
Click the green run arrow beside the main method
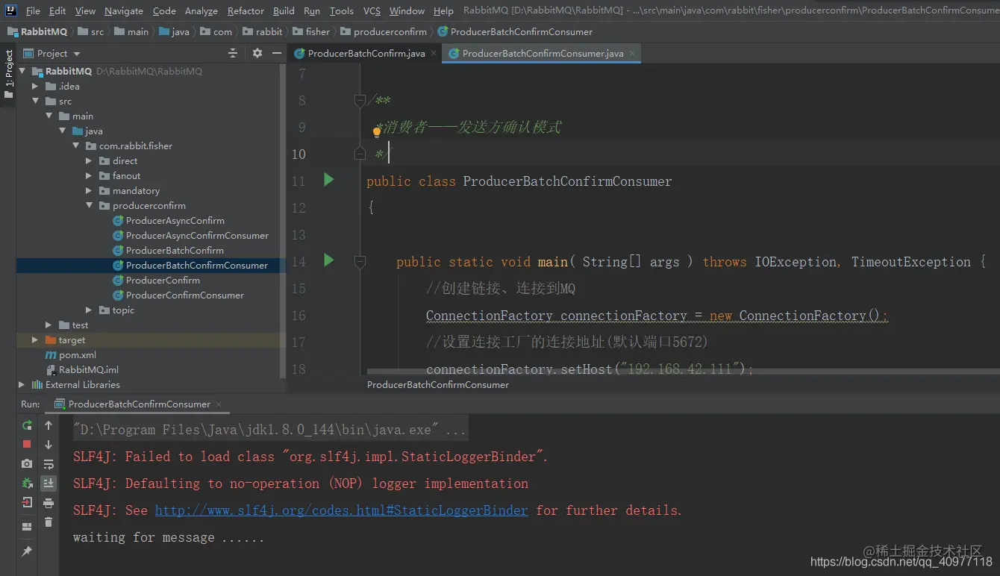[x=328, y=260]
